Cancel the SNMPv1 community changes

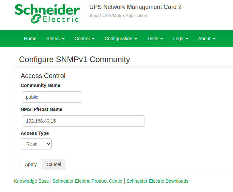point(54,164)
